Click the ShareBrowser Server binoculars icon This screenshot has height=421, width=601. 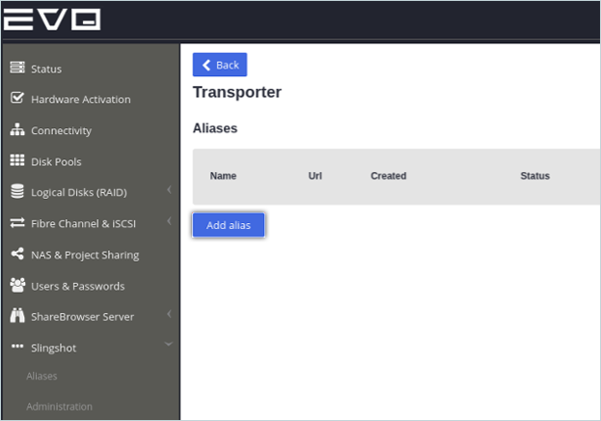(16, 316)
